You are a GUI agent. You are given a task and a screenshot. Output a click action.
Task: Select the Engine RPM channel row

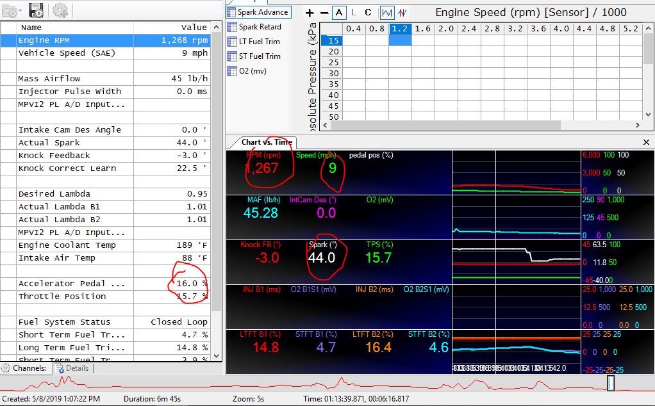105,40
